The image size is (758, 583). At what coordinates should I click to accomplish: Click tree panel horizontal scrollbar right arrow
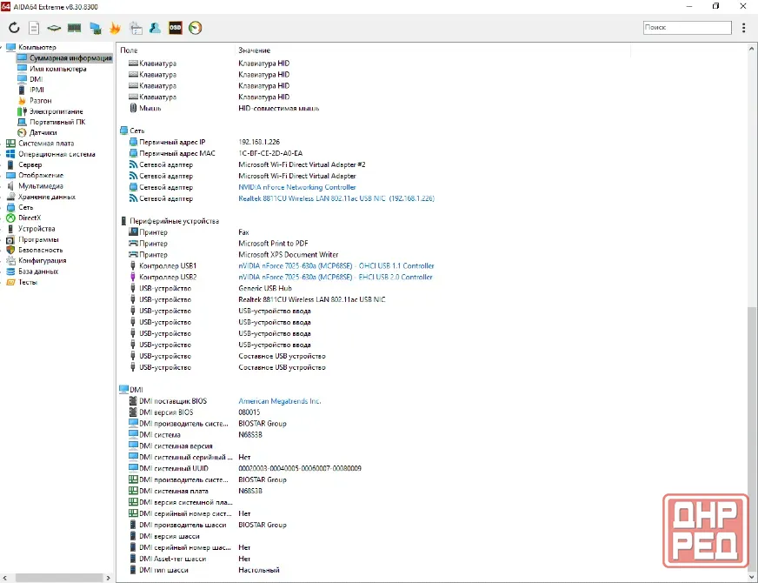point(108,578)
